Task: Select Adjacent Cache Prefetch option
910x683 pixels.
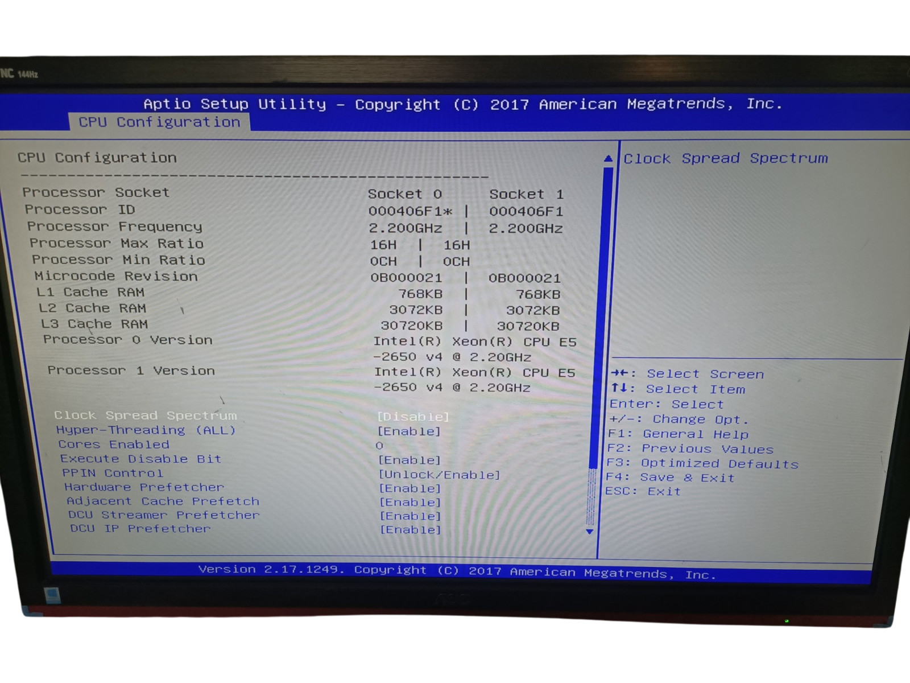Action: point(163,501)
